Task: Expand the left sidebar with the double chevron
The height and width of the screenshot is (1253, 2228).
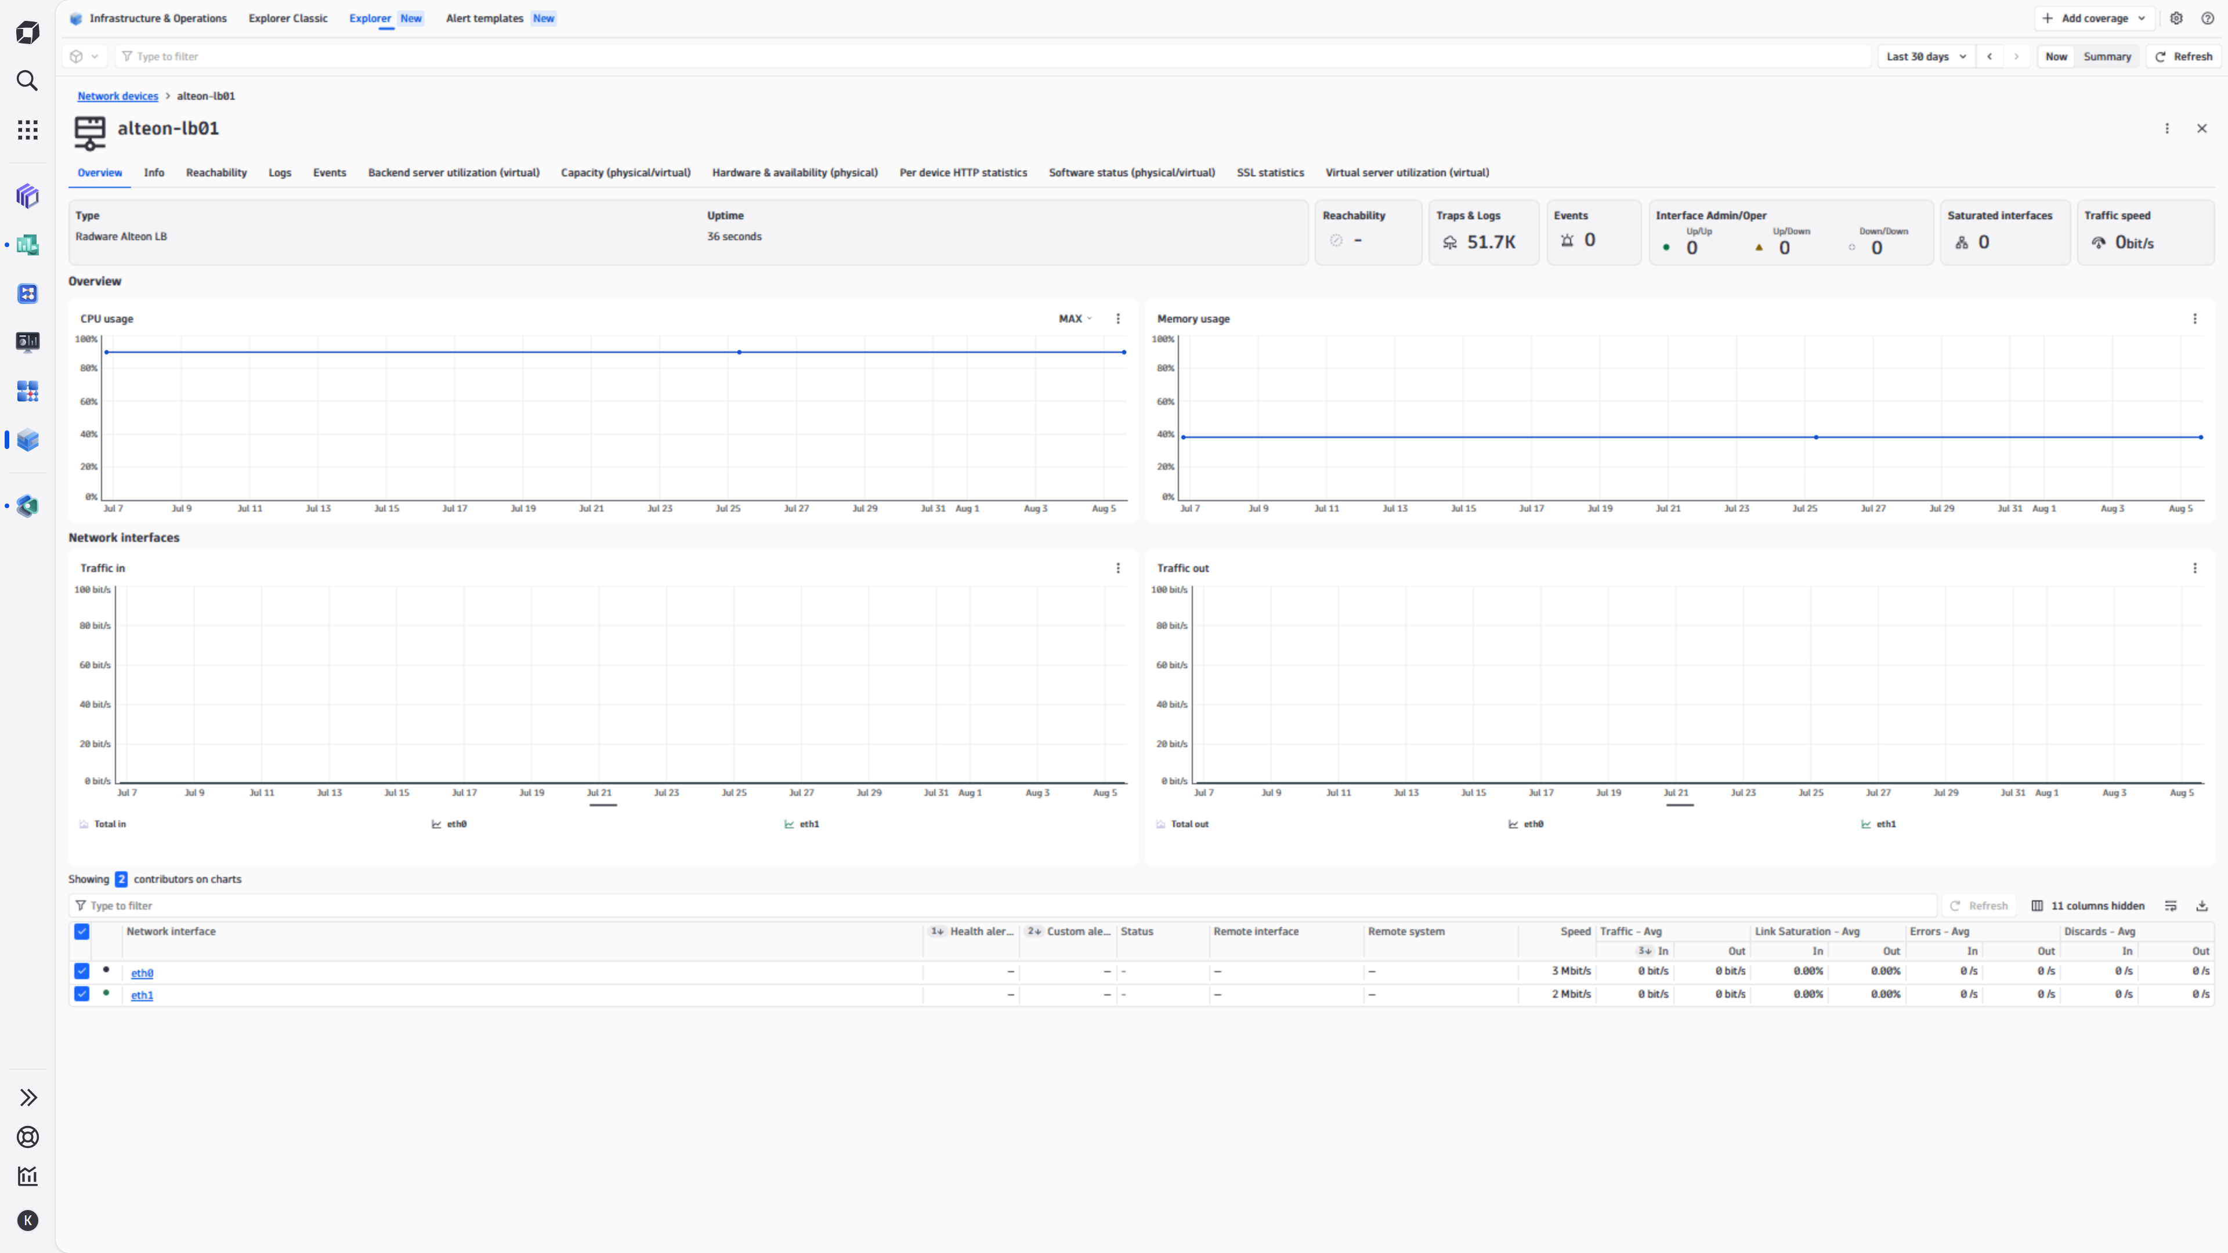Action: [28, 1098]
